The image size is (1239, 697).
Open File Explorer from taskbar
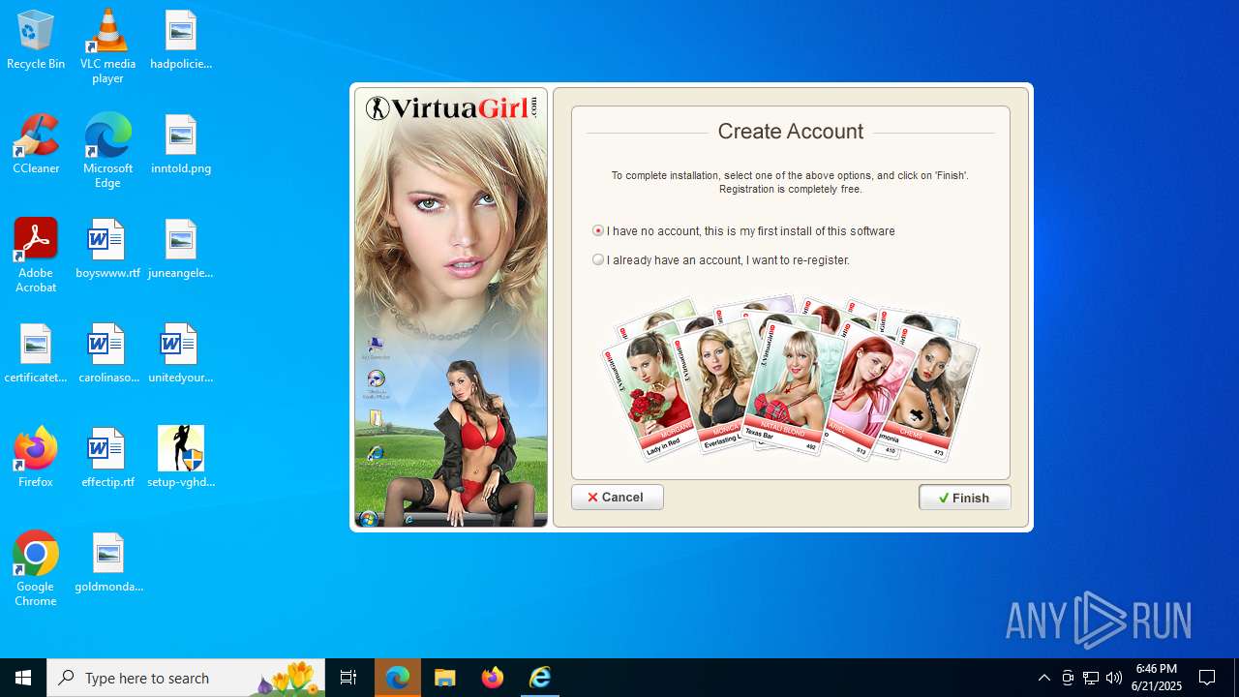(445, 678)
